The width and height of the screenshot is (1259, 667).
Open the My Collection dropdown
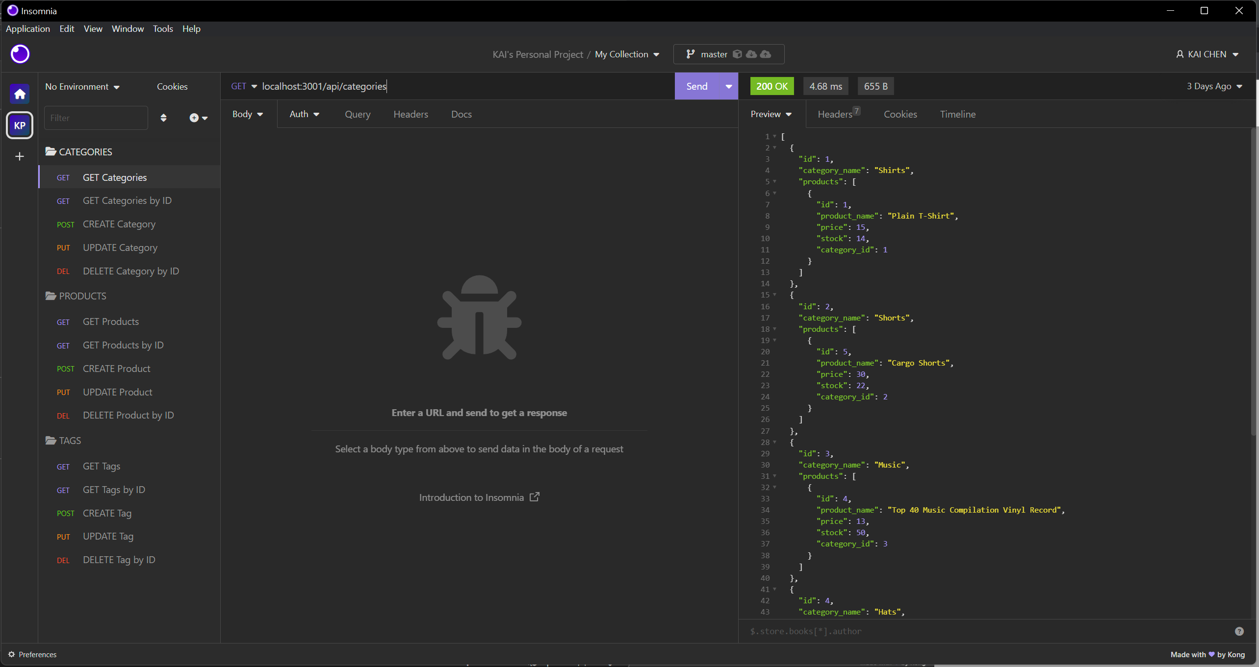(627, 54)
